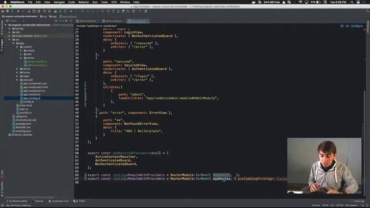Click the Cut scissors toolbar icon
The width and height of the screenshot is (370, 208).
pos(29,11)
